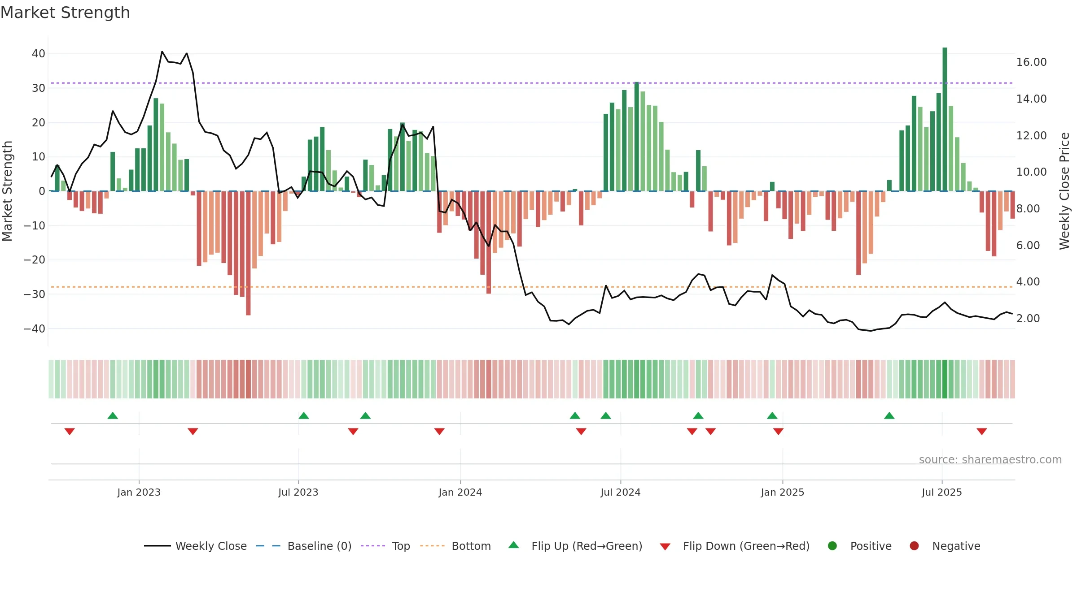Toggle the Negative legend entry
1077x605 pixels.
point(945,546)
